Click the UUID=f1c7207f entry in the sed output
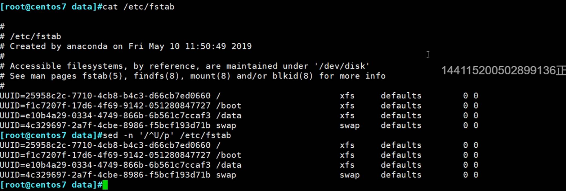 [x=105, y=155]
